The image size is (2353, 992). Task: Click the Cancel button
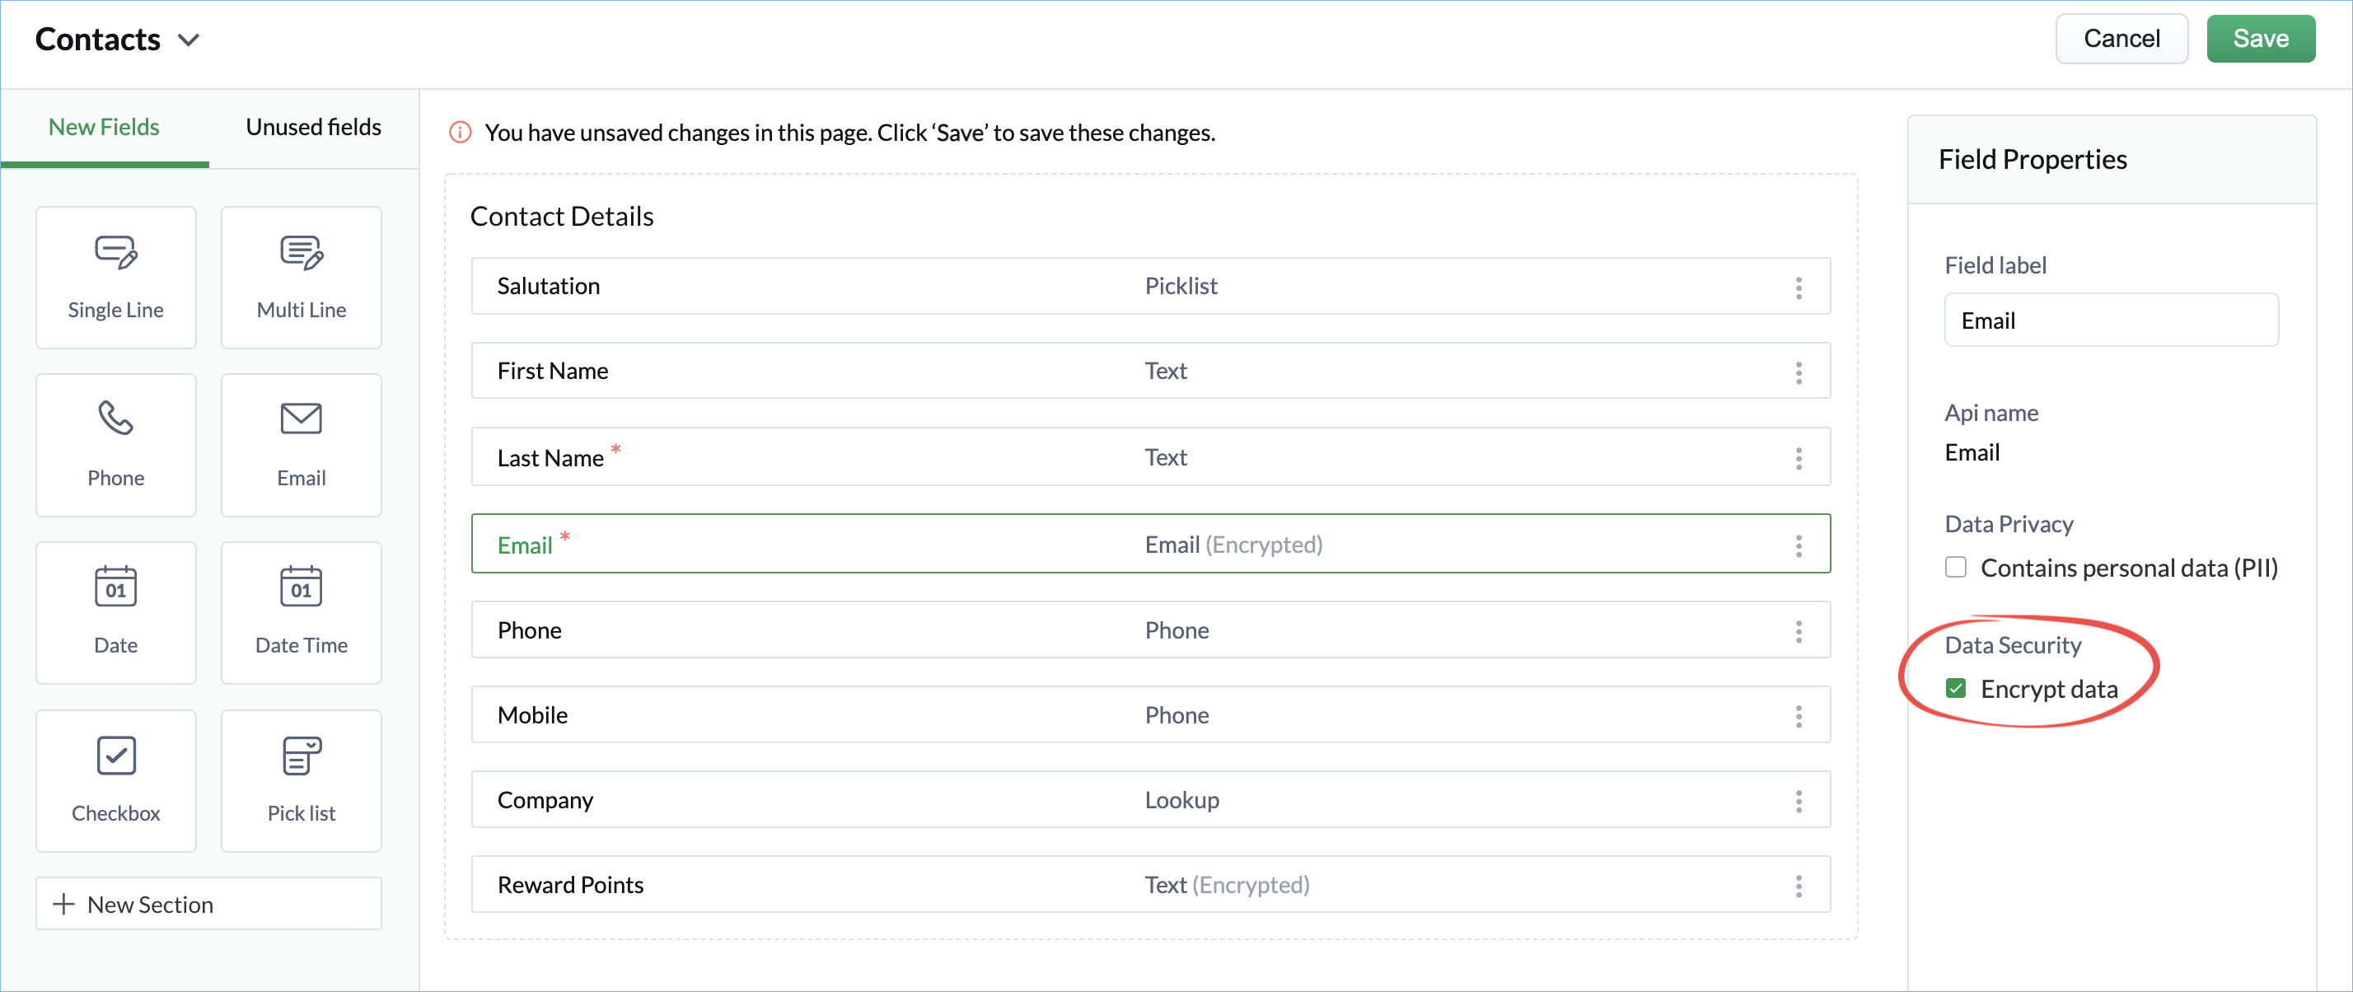click(x=2121, y=39)
